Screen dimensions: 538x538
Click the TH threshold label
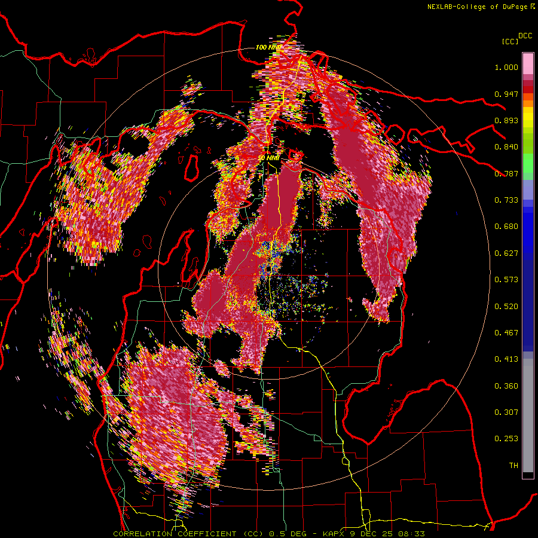[x=513, y=466]
